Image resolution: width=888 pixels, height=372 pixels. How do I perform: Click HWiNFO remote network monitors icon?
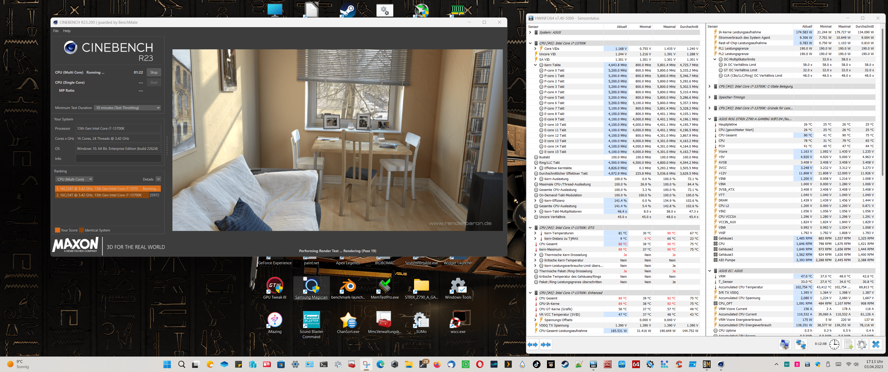pyautogui.click(x=800, y=344)
